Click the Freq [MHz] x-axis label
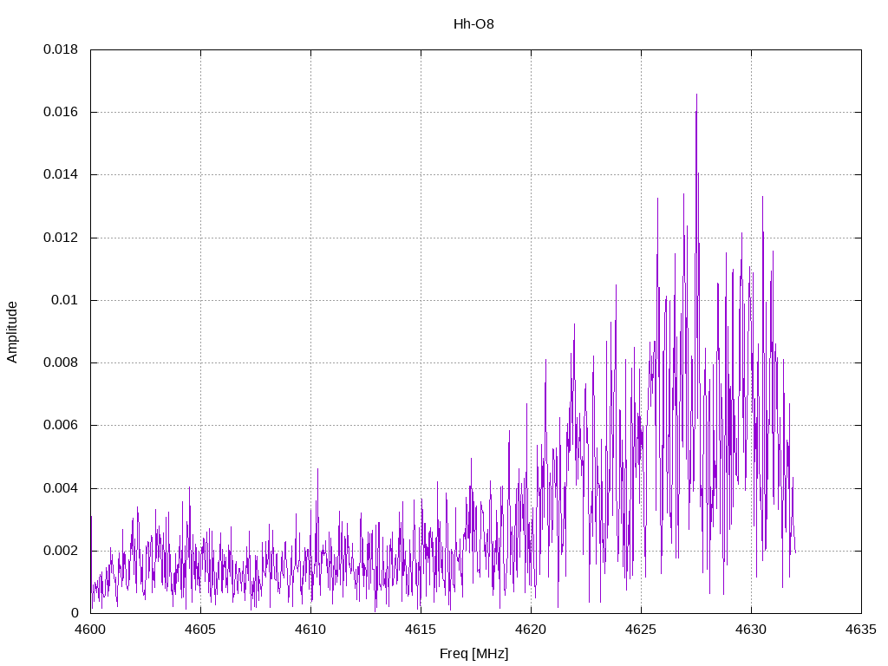Image resolution: width=888 pixels, height=666 pixels. point(474,654)
